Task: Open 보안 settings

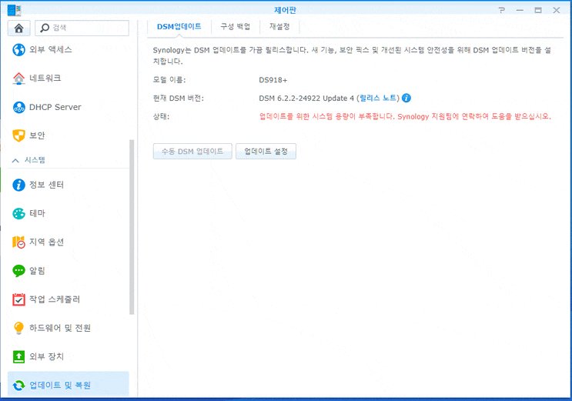Action: click(69, 135)
